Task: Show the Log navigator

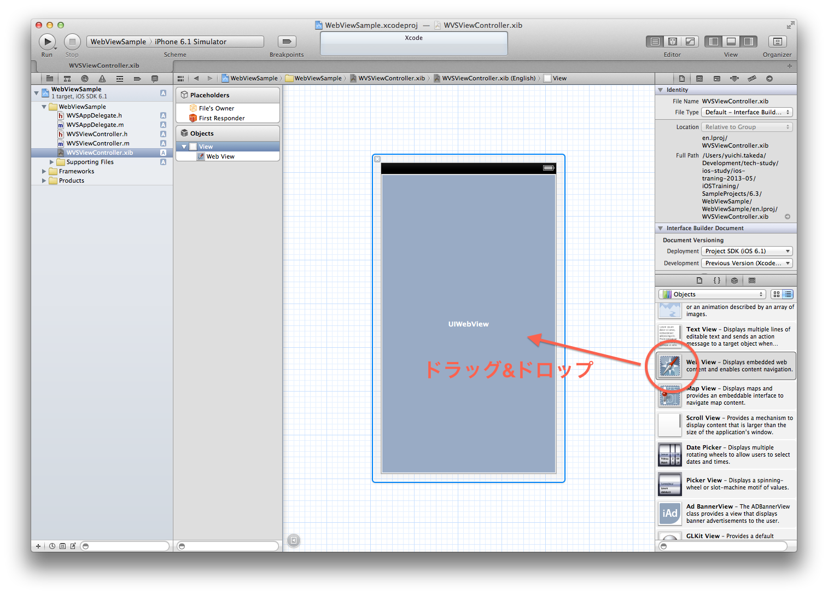Action: [155, 79]
